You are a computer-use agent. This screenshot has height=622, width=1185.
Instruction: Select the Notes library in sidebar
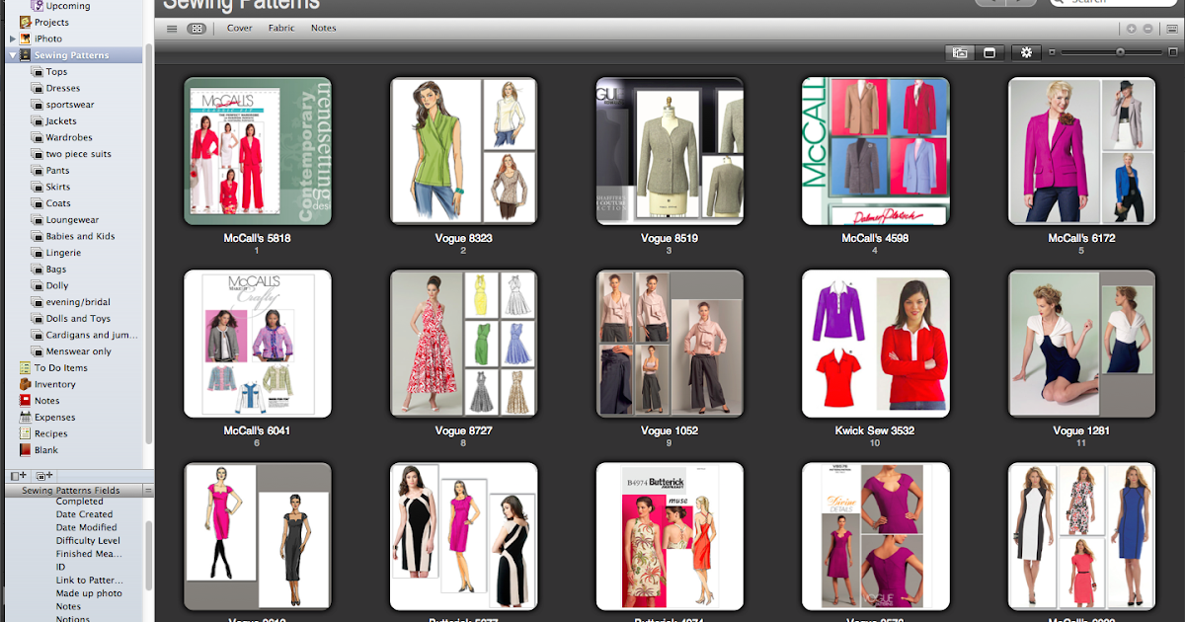pyautogui.click(x=47, y=401)
